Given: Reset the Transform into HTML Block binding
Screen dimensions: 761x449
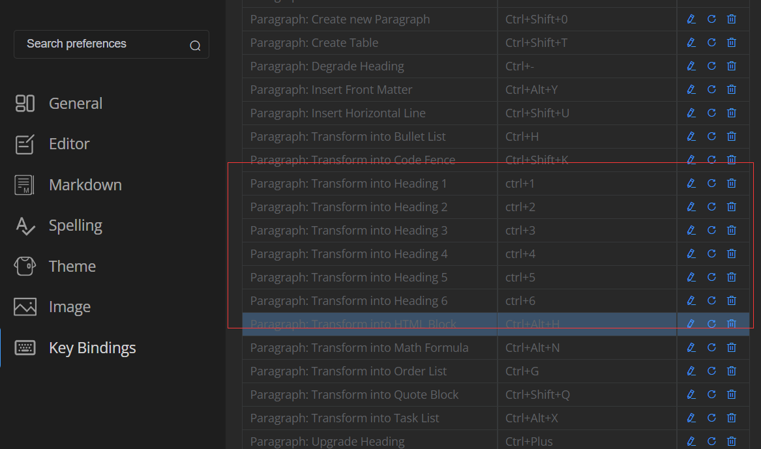Looking at the screenshot, I should (x=711, y=324).
